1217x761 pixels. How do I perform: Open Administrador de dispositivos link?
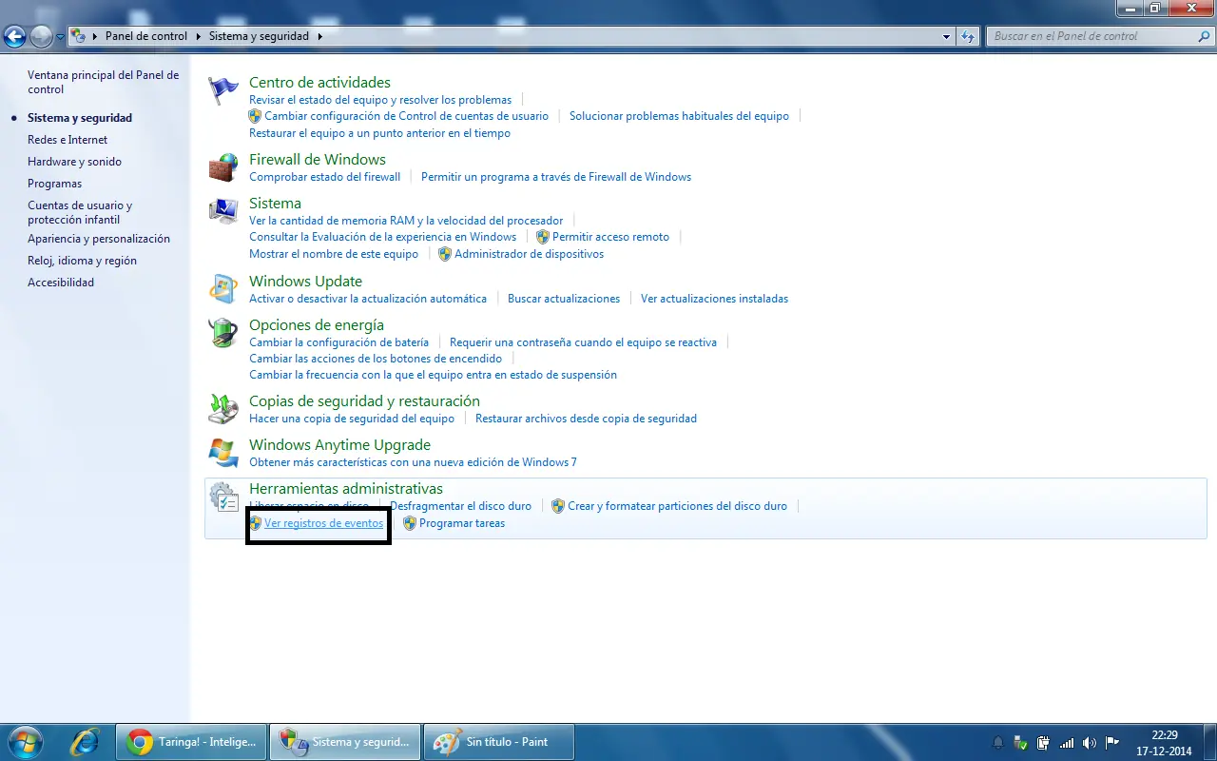529,254
